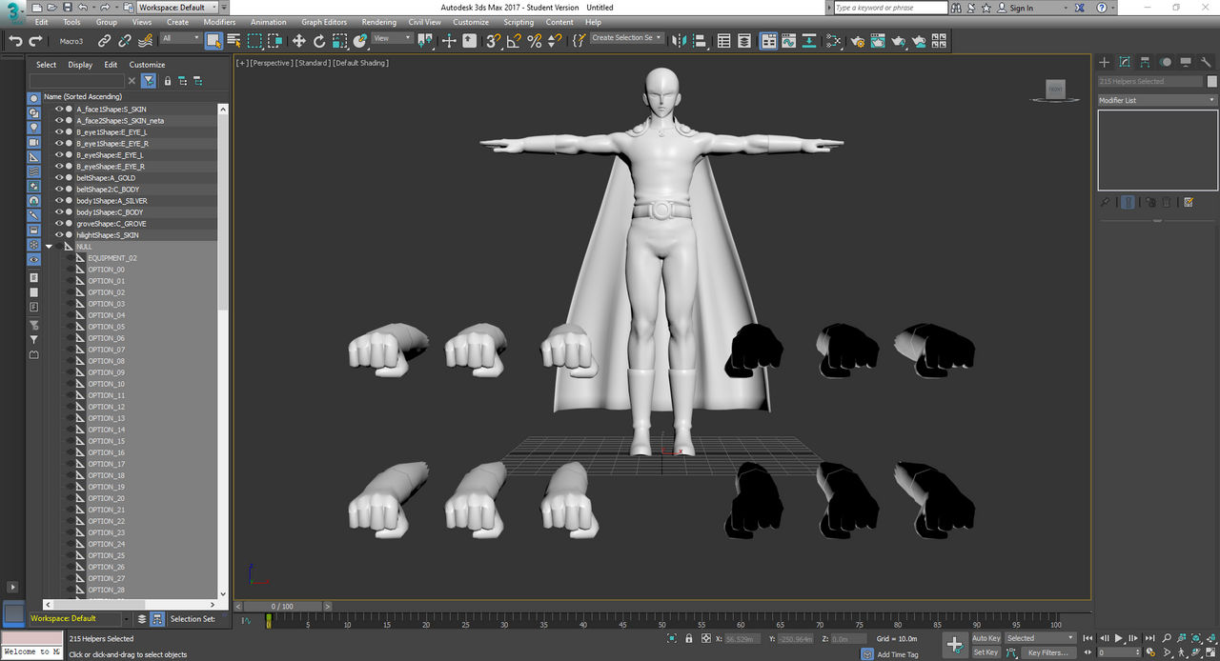Screen dimensions: 1220x661
Task: Open the Render Setup dialog
Action: coord(857,41)
